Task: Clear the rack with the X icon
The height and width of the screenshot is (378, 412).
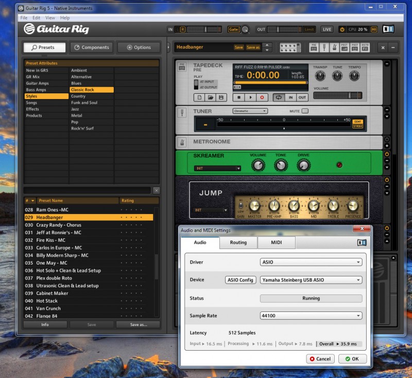Action: (383, 47)
